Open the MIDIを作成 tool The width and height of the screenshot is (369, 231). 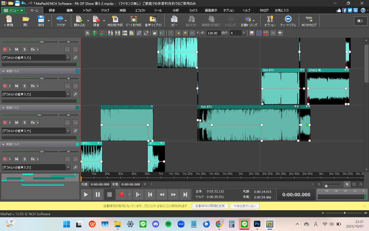[x=115, y=21]
